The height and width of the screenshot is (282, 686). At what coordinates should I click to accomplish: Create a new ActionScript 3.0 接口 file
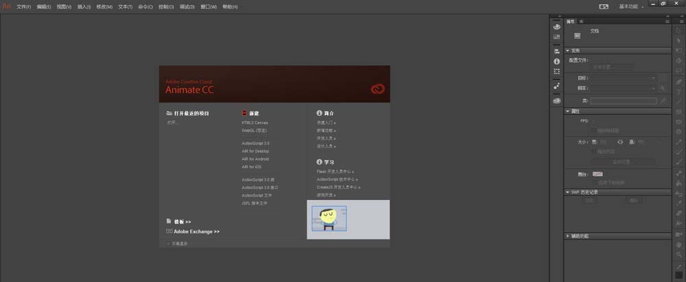tap(260, 188)
